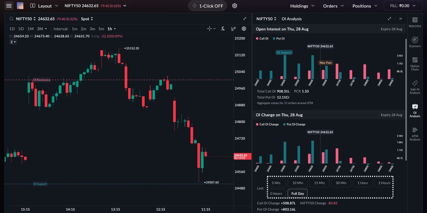Click the OI Analysis panel scrollbar
Image resolution: width=427 pixels, height=213 pixels.
click(x=406, y=99)
